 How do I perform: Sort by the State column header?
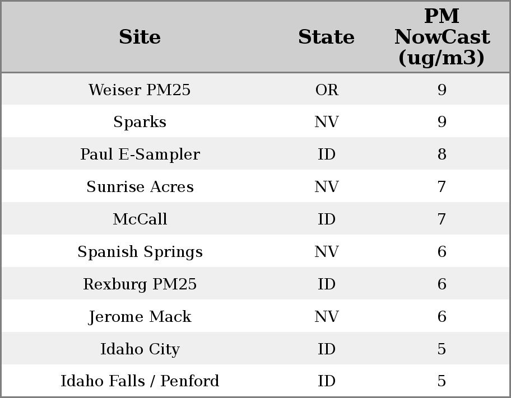pos(326,38)
